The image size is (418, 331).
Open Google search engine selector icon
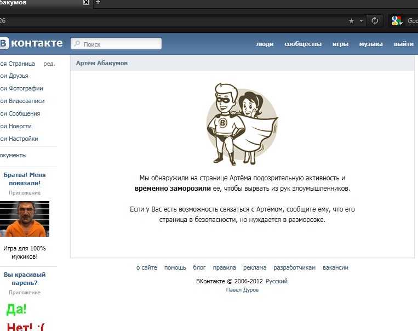pos(397,21)
